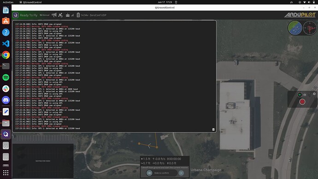The width and height of the screenshot is (318, 179).
Task: Open Discord from the dock
Action: tap(6, 100)
